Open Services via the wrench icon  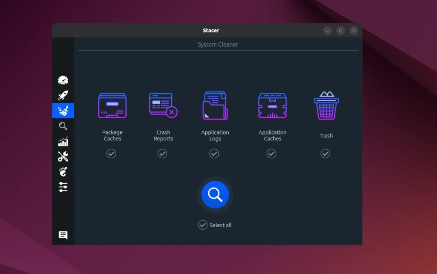[63, 157]
